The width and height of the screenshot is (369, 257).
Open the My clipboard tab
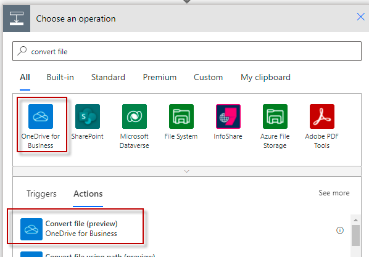coord(265,78)
